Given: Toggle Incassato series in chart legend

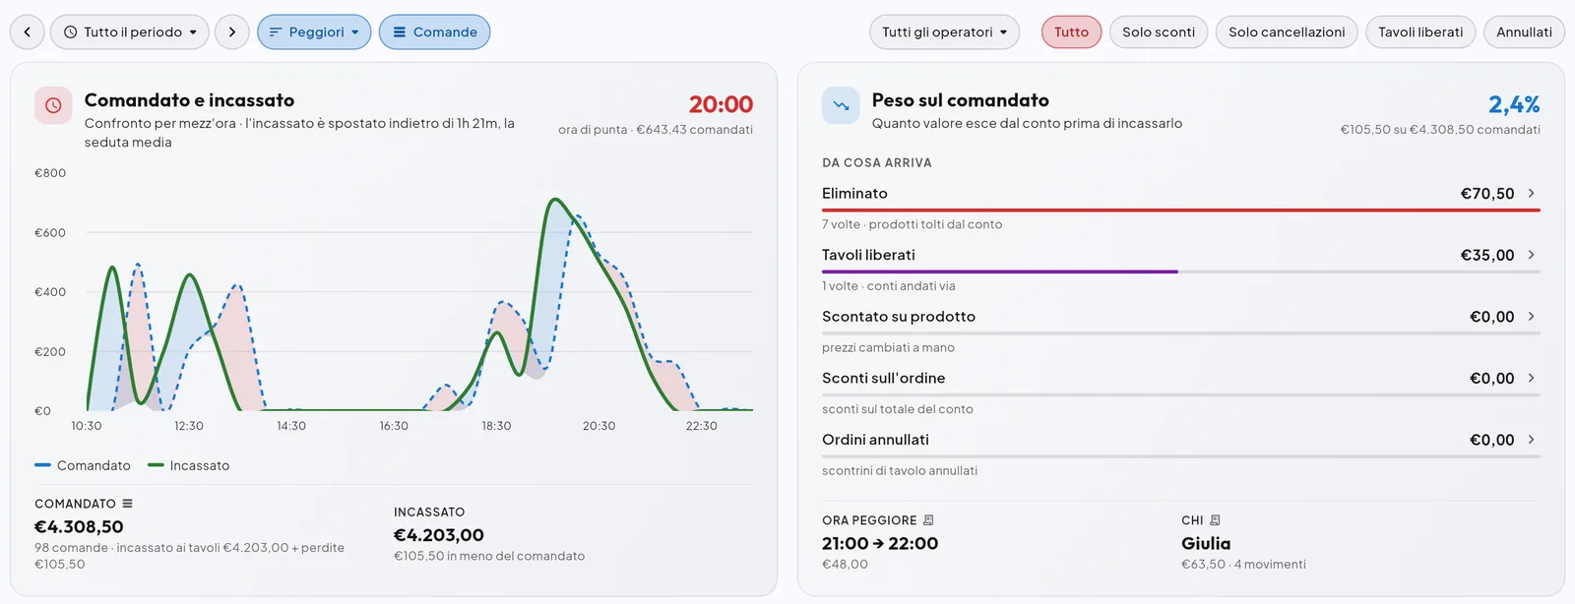Looking at the screenshot, I should (189, 465).
